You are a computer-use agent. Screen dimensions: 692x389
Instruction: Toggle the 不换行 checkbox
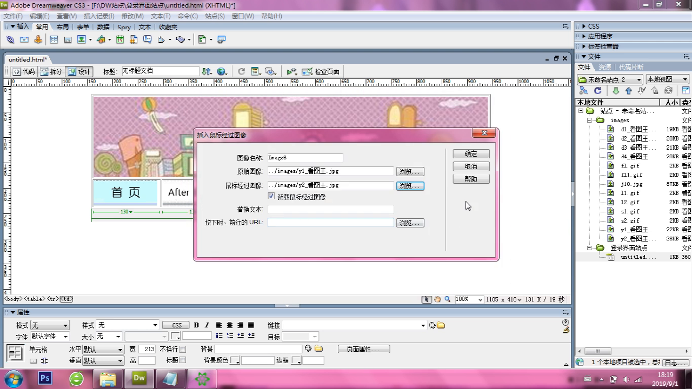coord(183,350)
